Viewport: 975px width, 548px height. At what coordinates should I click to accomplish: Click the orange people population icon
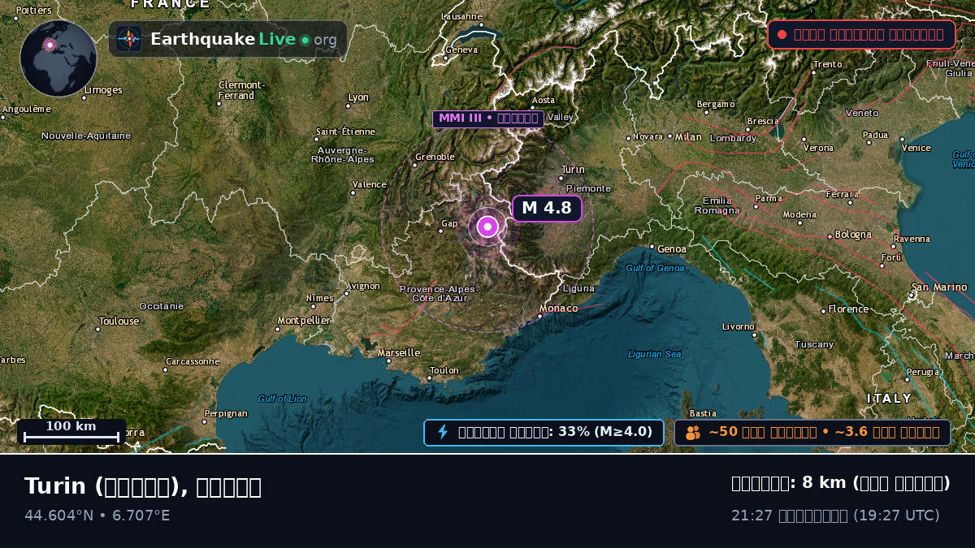click(x=692, y=433)
